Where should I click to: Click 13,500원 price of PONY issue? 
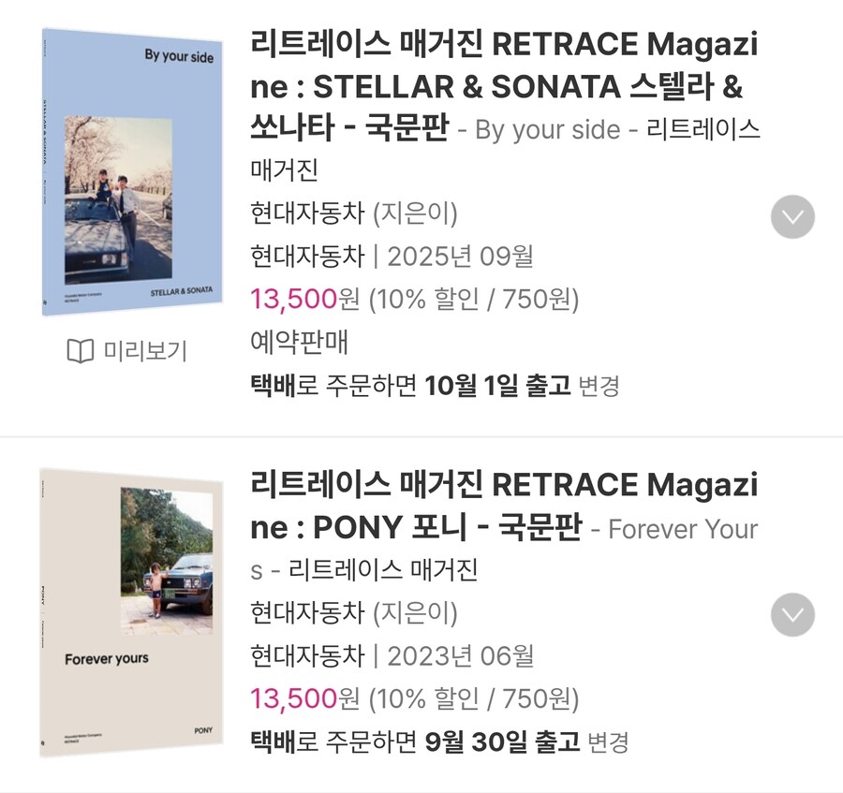coord(304,698)
